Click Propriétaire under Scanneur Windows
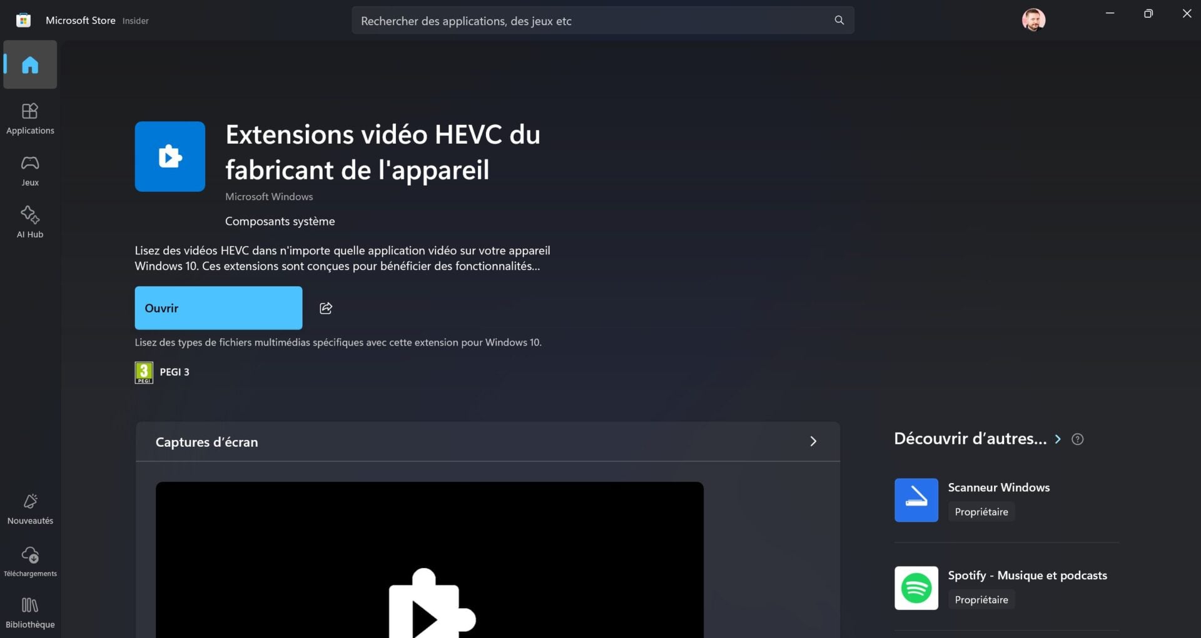 click(x=981, y=512)
